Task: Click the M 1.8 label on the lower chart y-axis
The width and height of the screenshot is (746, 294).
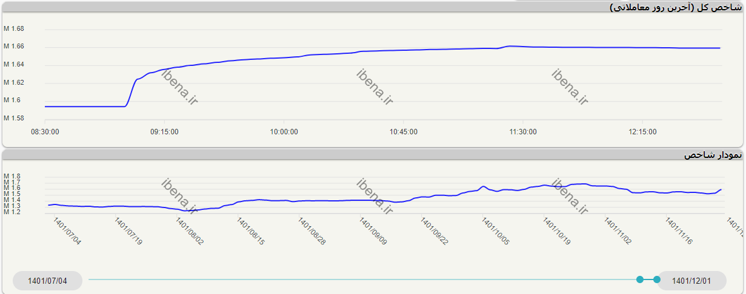Action: [x=12, y=177]
